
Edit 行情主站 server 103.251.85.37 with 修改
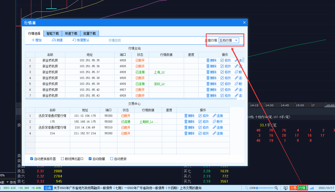coord(225,72)
